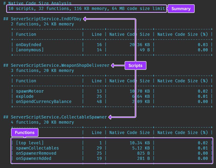Click the Function column header
Image resolution: width=216 pixels, height=168 pixels.
point(26,34)
